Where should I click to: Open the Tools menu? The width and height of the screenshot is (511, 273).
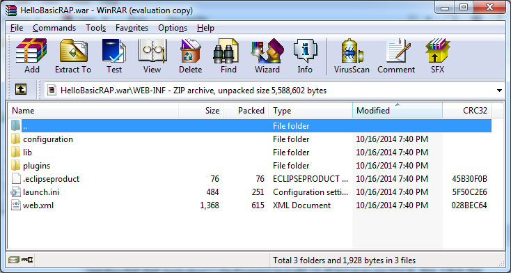point(96,28)
